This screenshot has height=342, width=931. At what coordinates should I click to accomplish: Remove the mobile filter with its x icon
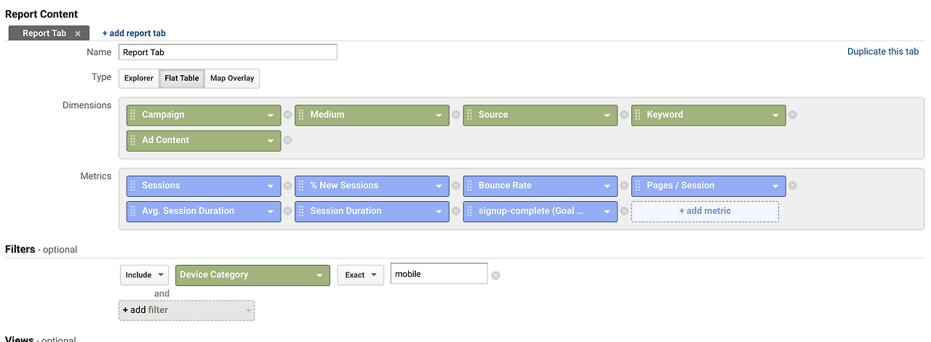[495, 275]
